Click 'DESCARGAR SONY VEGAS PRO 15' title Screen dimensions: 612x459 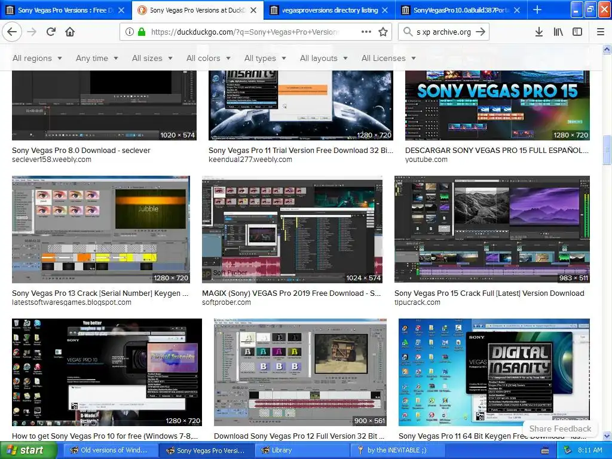[x=497, y=150]
